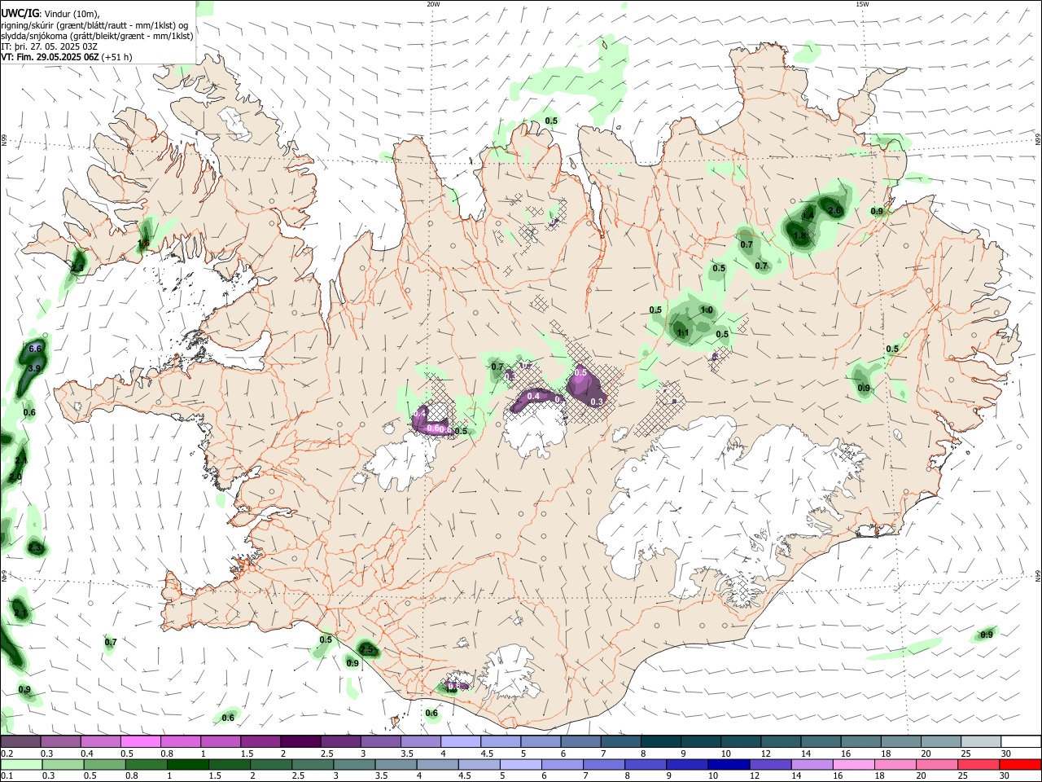Click the 1.0 precipitation value label
This screenshot has height=782, width=1042.
pos(707,310)
